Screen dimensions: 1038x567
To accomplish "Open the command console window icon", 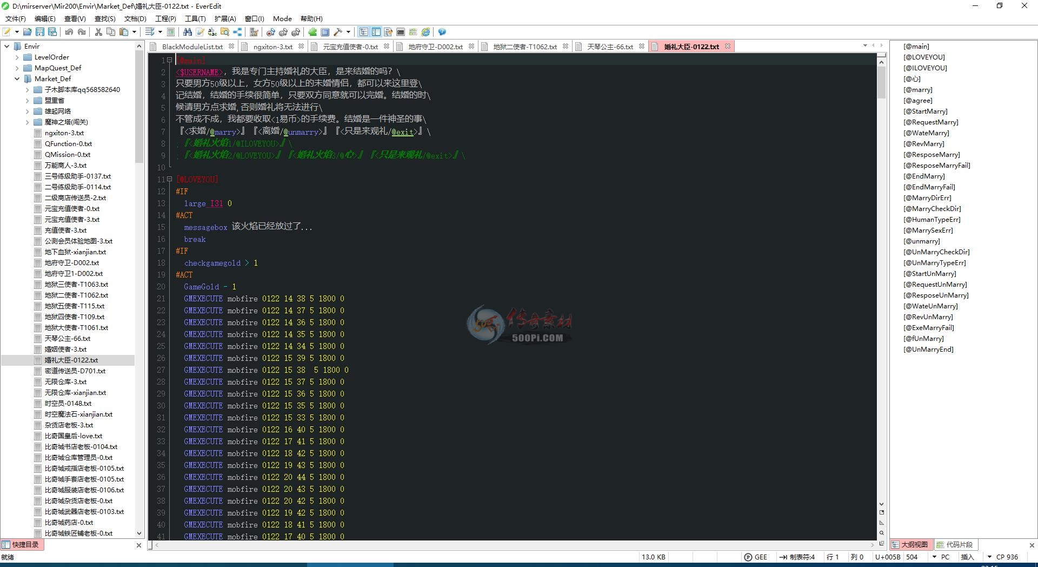I will pyautogui.click(x=401, y=32).
